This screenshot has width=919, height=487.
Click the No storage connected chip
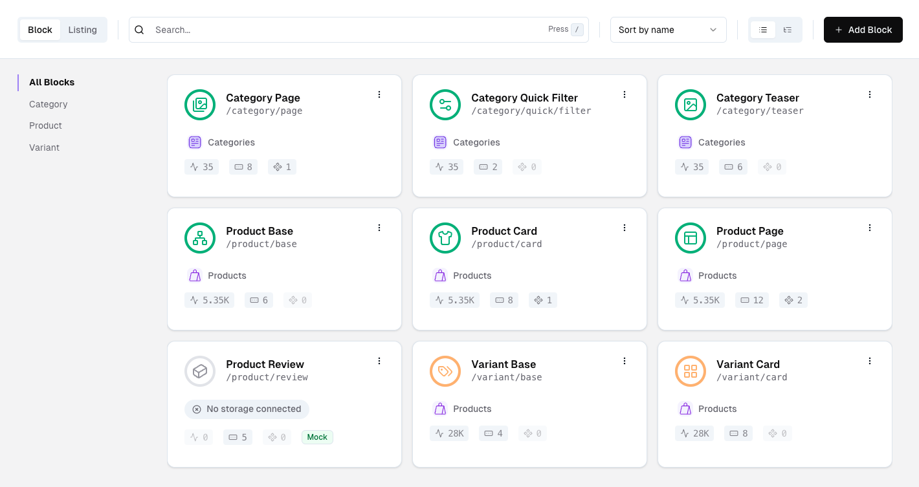coord(247,409)
